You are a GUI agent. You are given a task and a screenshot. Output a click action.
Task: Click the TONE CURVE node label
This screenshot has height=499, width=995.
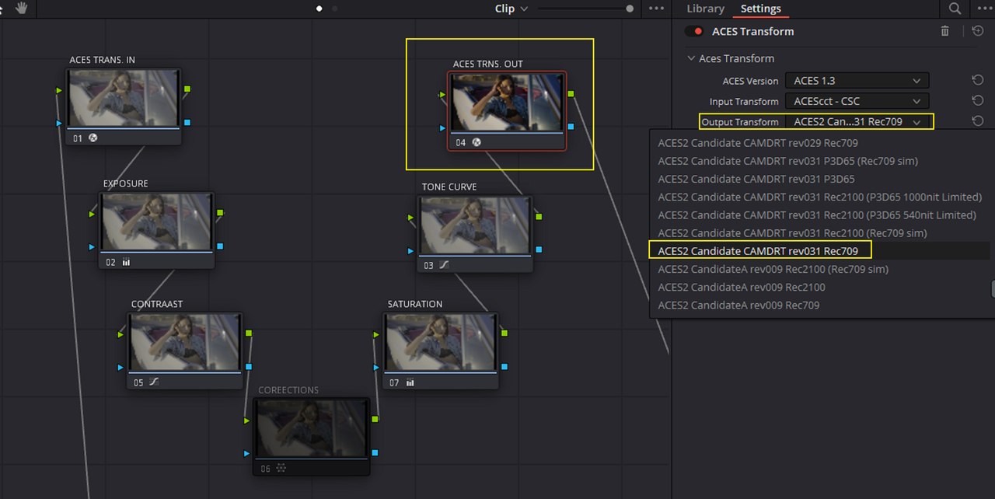tap(449, 187)
